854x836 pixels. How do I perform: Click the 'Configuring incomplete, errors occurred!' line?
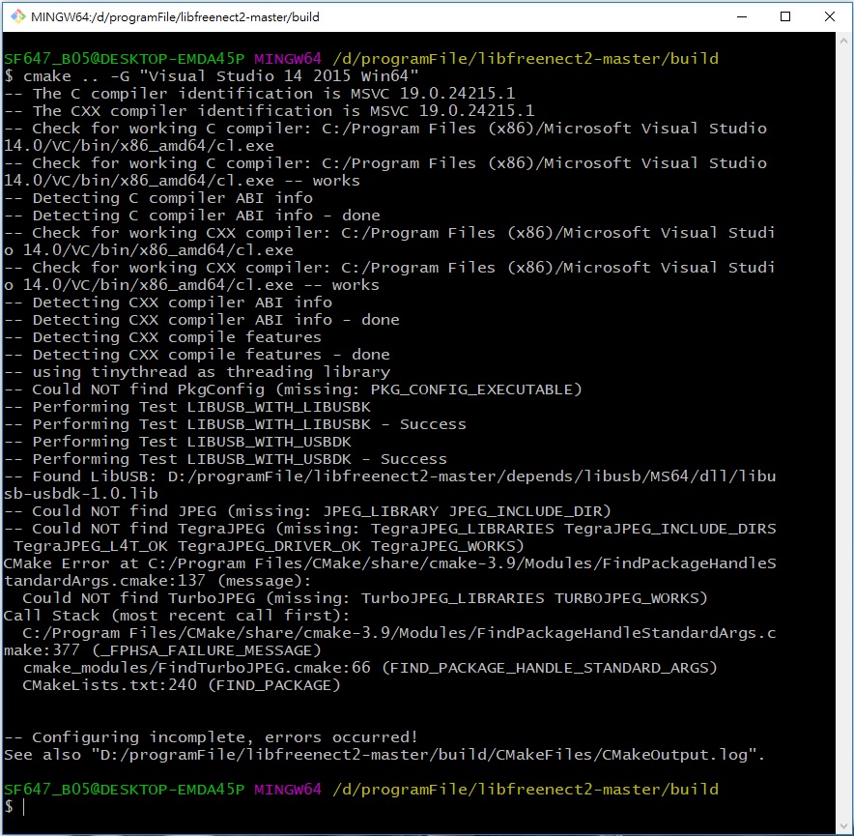211,737
